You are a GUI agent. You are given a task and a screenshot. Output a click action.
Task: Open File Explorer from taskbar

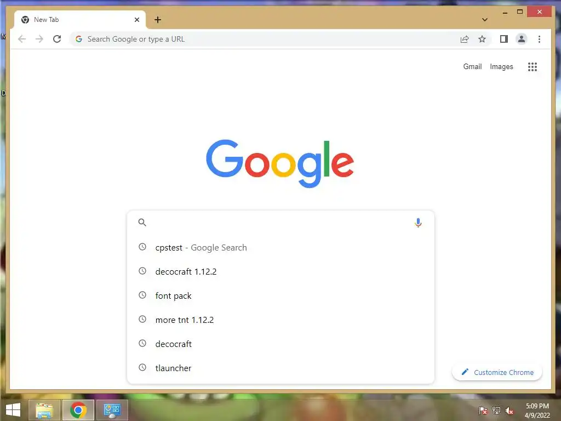[44, 410]
